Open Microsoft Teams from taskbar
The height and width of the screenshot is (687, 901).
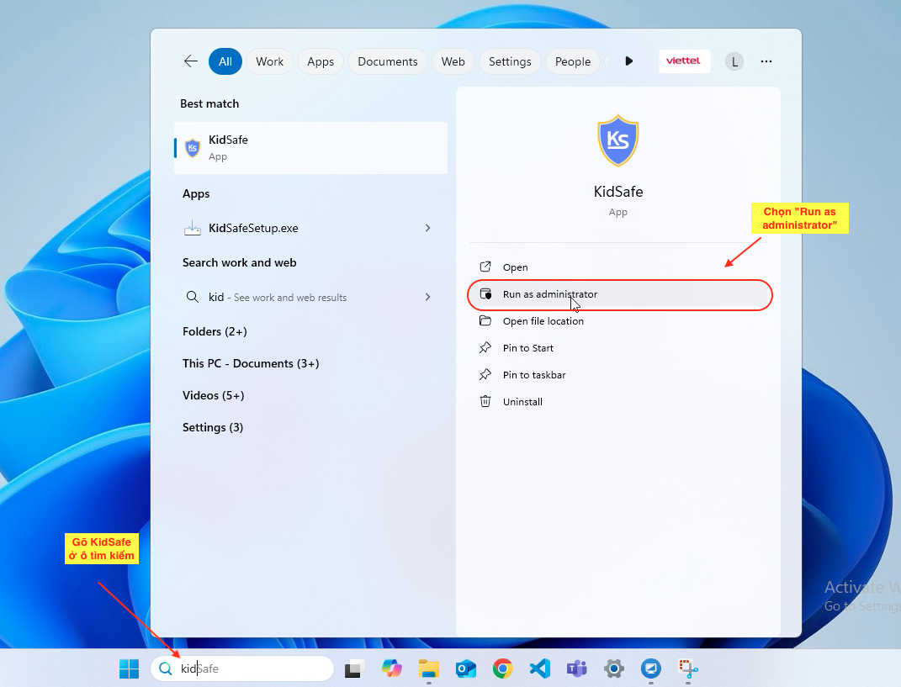pyautogui.click(x=576, y=669)
